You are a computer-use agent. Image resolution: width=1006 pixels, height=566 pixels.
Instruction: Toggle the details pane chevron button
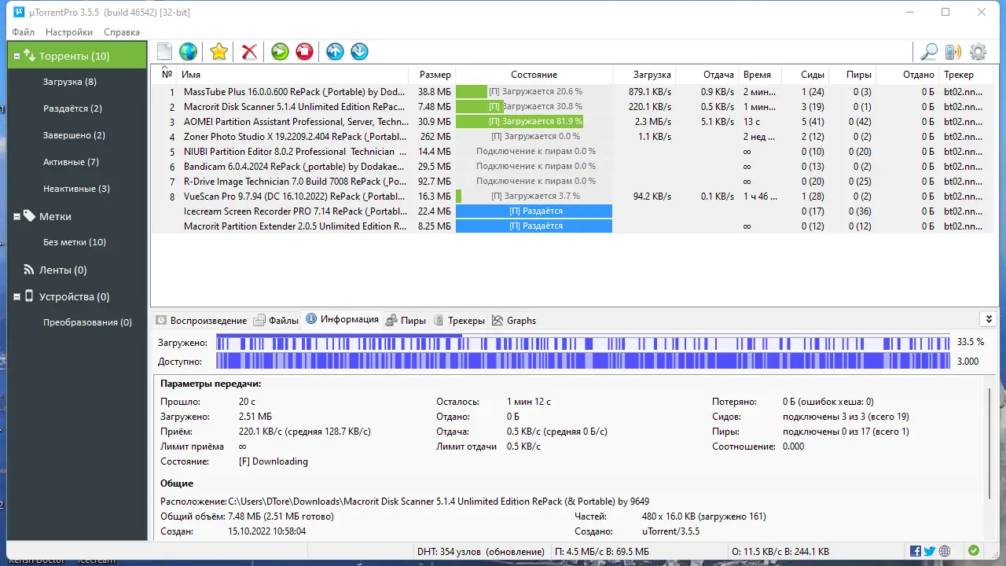coord(989,319)
